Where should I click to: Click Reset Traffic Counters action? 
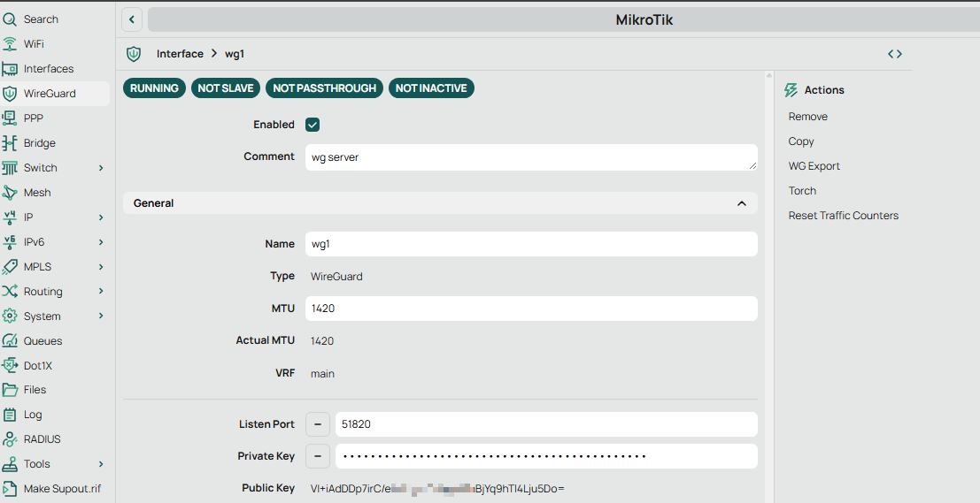[843, 216]
